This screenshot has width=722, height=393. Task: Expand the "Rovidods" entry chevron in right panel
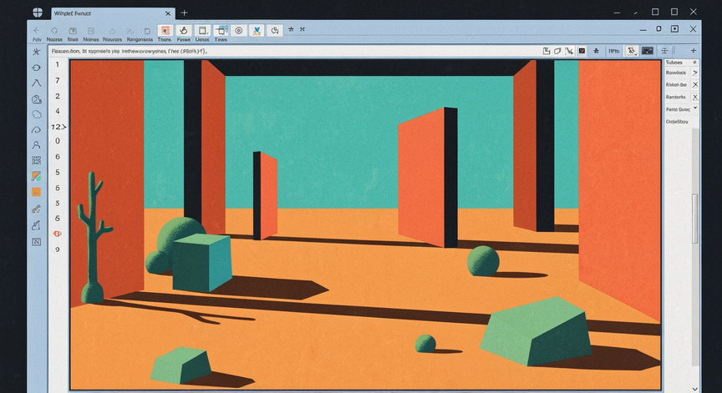point(695,73)
